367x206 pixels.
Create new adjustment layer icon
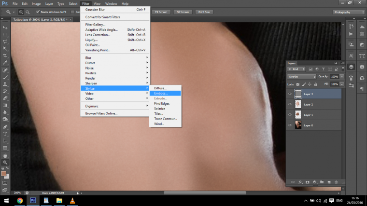coord(314,182)
